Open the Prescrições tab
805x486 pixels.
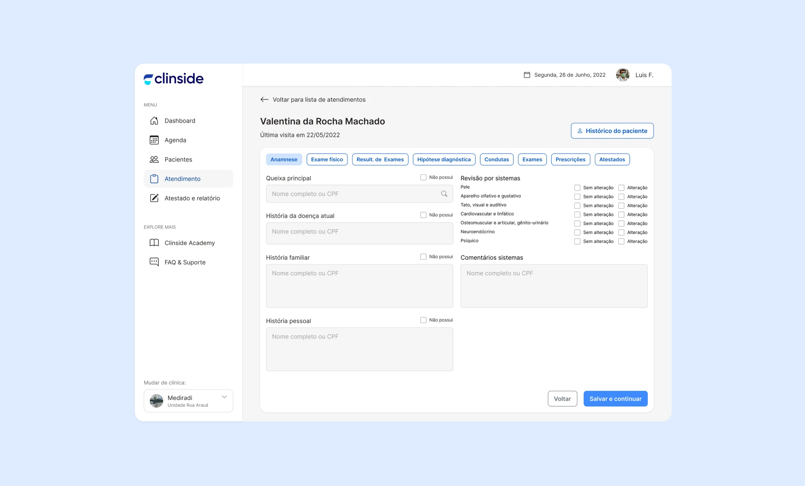pos(571,159)
